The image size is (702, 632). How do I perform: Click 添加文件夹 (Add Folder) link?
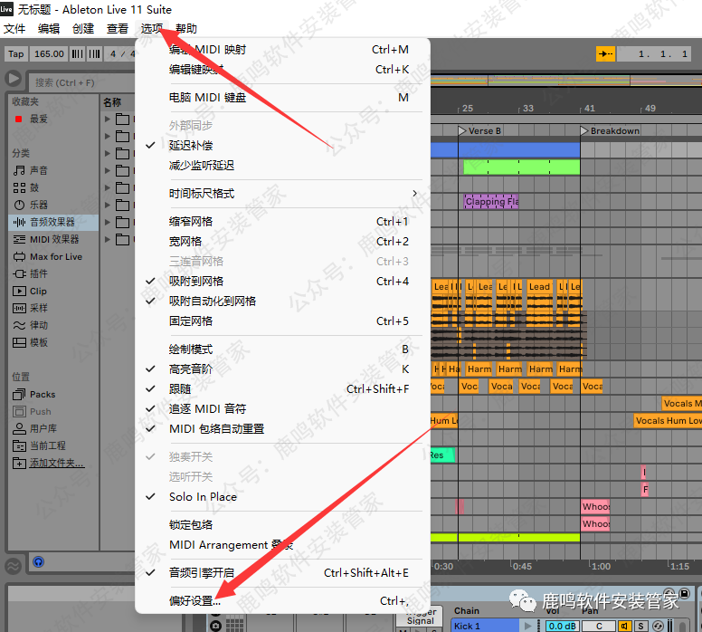(x=56, y=463)
